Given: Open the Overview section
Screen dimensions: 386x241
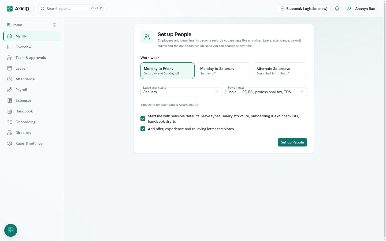Looking at the screenshot, I should point(32,47).
